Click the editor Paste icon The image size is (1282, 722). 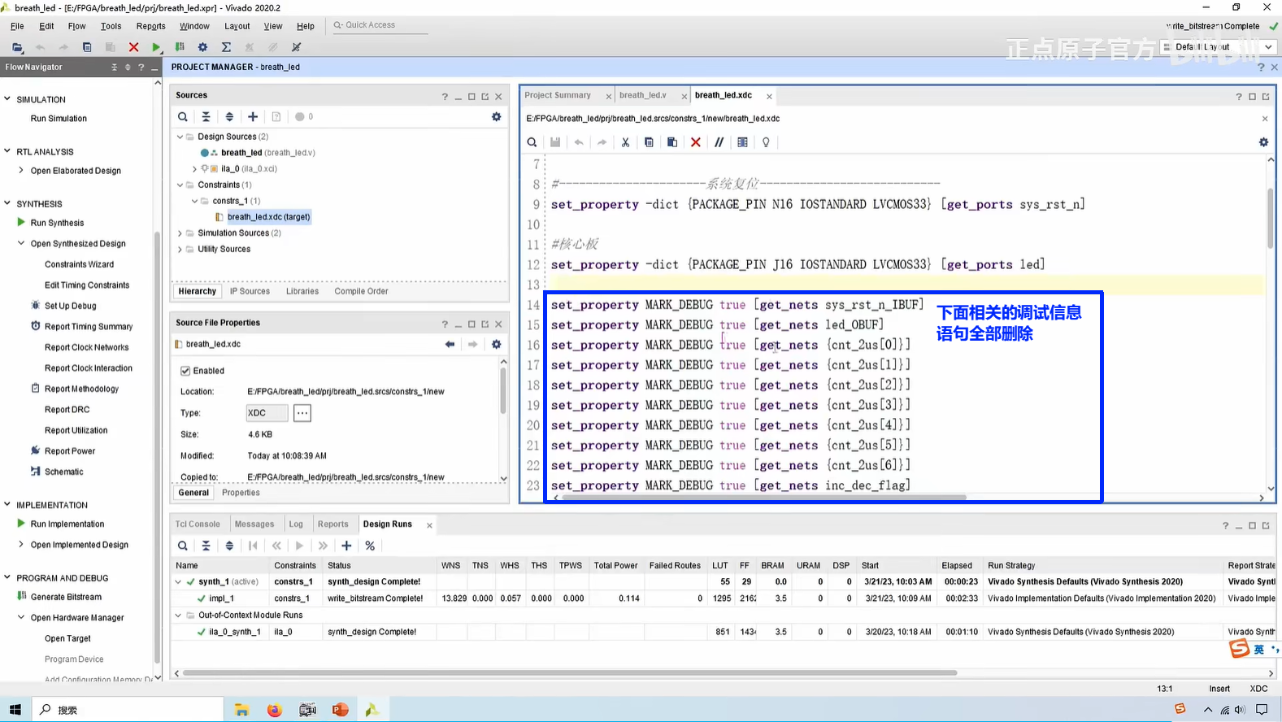tap(672, 142)
